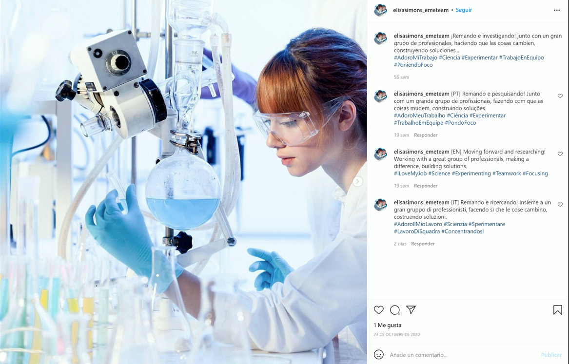This screenshot has width=569, height=364.
Task: Reply to the [PT] comment via Responder
Action: pyautogui.click(x=426, y=135)
